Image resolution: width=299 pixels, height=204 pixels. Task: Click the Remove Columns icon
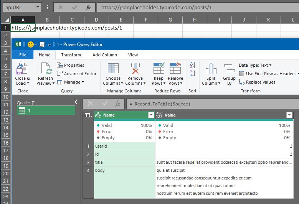135,69
